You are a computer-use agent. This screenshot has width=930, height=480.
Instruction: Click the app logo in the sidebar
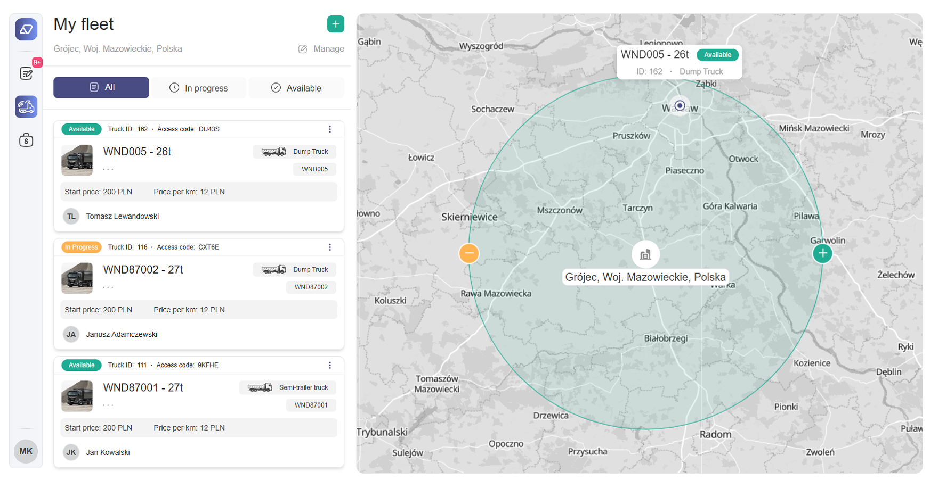[x=26, y=29]
